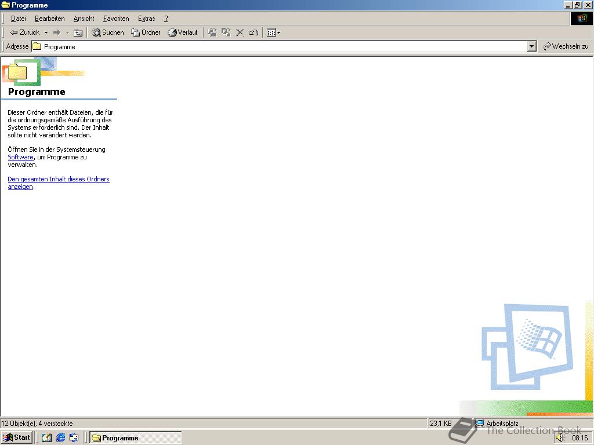Click the undo toolbar icon
This screenshot has height=445, width=594.
tap(253, 32)
